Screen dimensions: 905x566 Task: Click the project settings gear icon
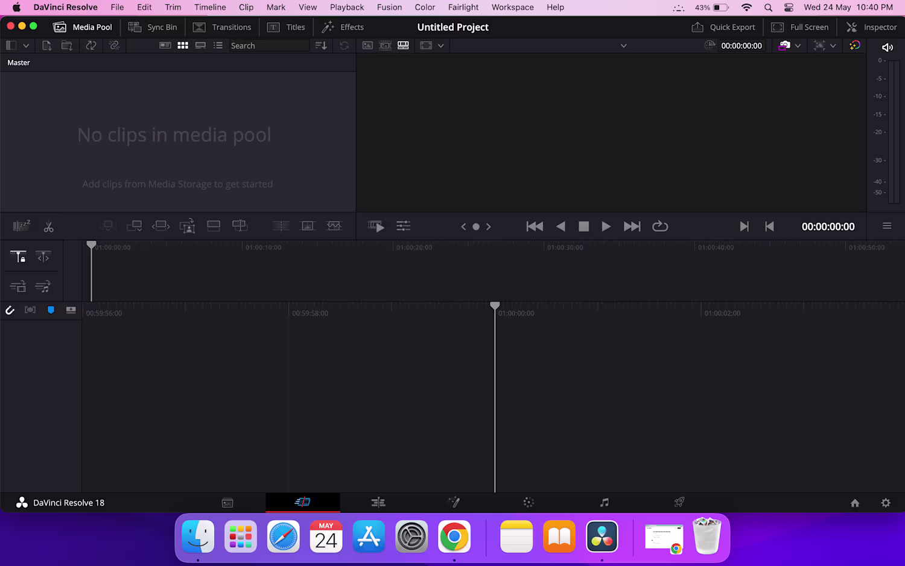[885, 503]
